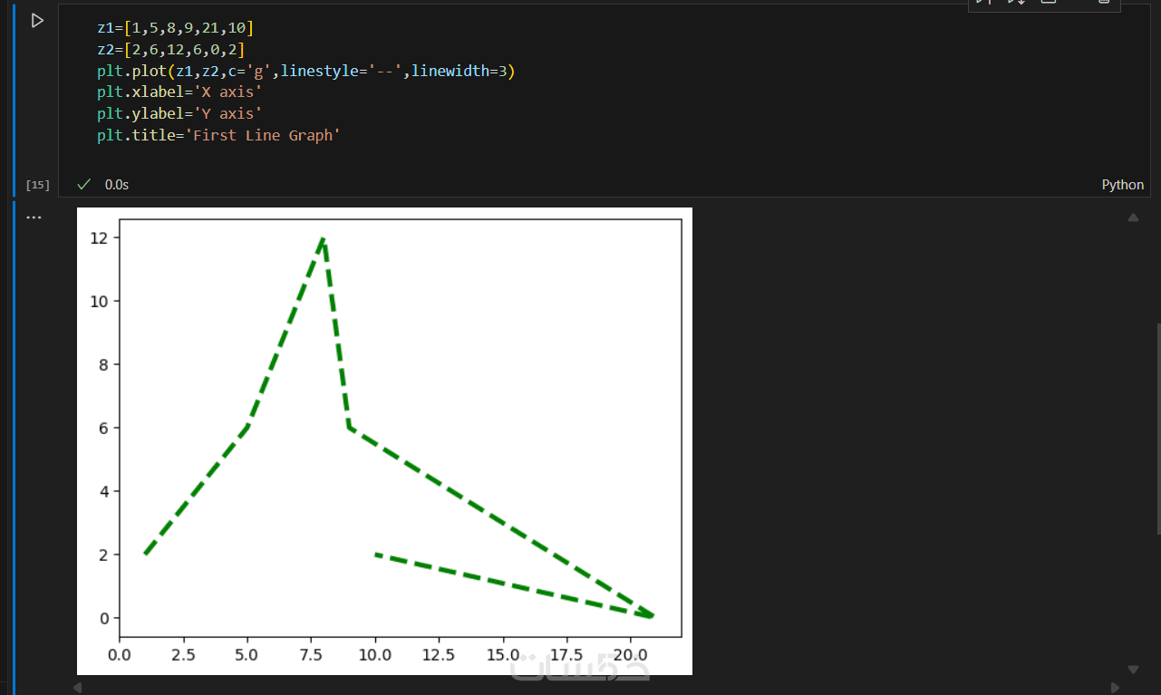Collapse code cell via its blue left bar

(15, 98)
